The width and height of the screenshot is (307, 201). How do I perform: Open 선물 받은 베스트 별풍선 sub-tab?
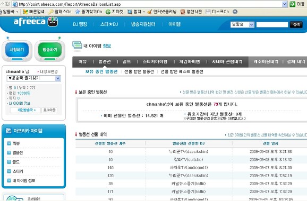[182, 71]
